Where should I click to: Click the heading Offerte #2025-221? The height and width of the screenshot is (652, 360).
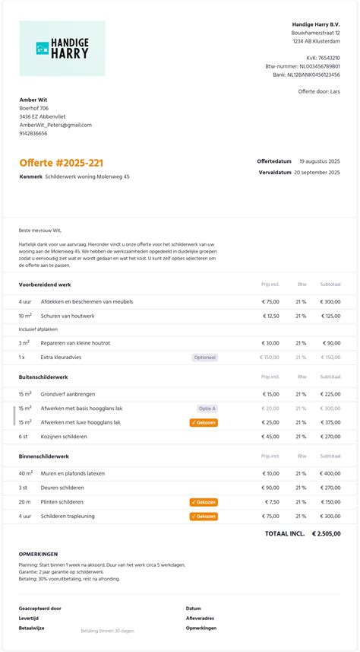coord(62,163)
